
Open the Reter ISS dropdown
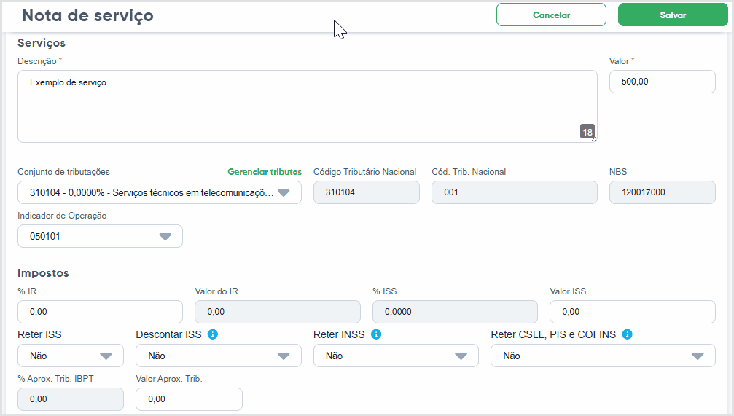[x=71, y=356]
